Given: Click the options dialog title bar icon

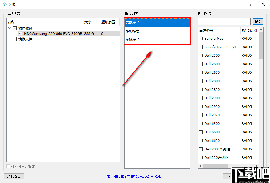Looking at the screenshot, I should (x=4, y=4).
